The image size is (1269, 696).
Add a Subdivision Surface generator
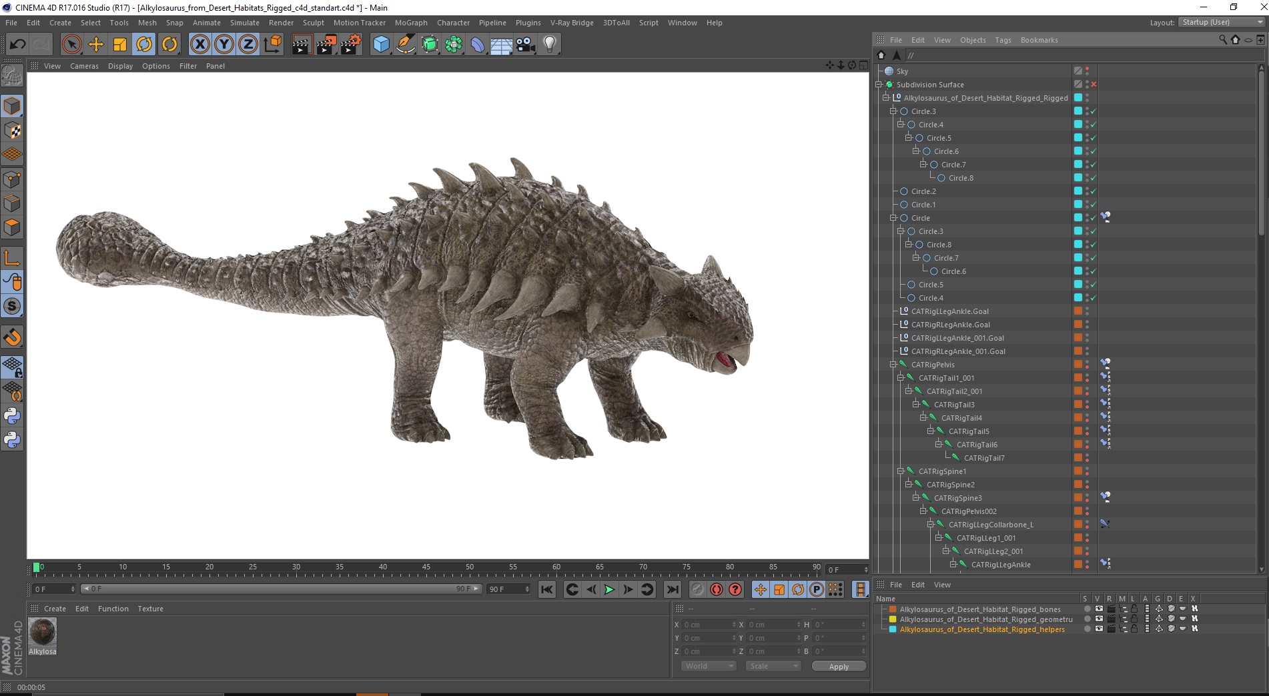430,45
